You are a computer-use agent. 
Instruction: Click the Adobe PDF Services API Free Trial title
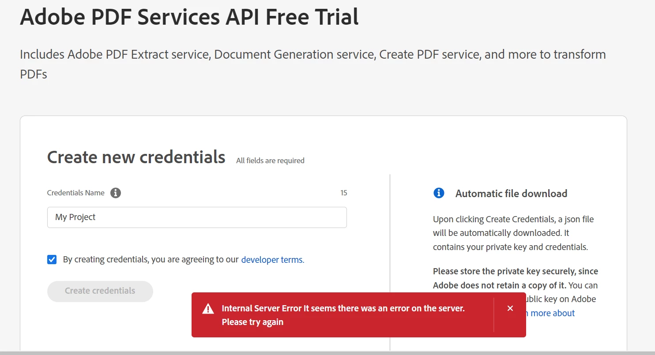click(x=189, y=17)
